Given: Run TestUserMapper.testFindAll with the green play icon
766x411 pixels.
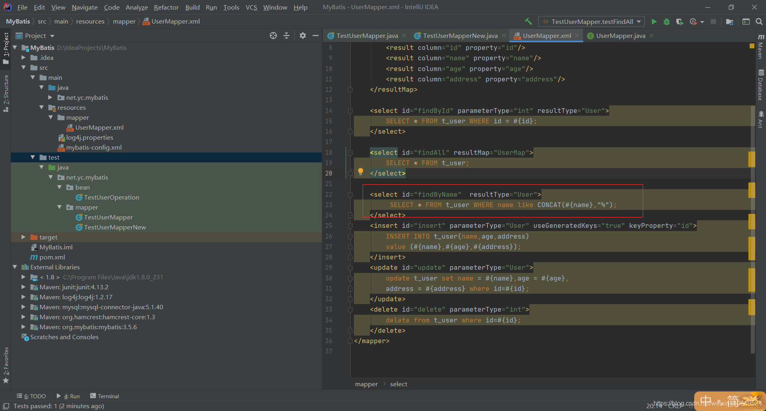Looking at the screenshot, I should (x=654, y=22).
